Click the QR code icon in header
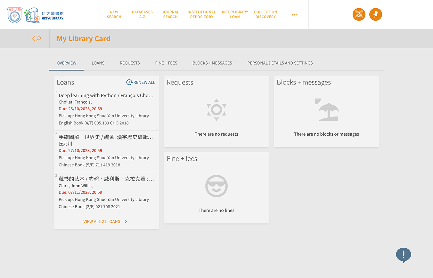The height and width of the screenshot is (278, 433). (359, 14)
